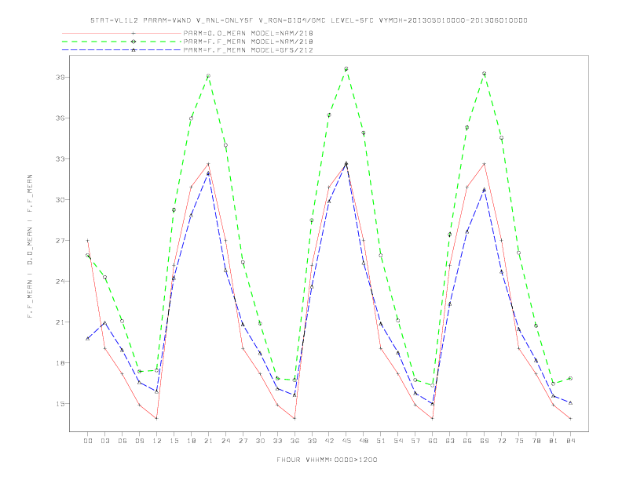Screen dimensions: 622x480
Task: Select the x-axis label 57
Action: click(415, 441)
